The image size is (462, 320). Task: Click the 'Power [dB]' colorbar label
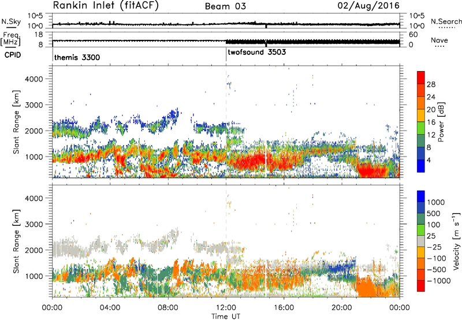pos(441,122)
